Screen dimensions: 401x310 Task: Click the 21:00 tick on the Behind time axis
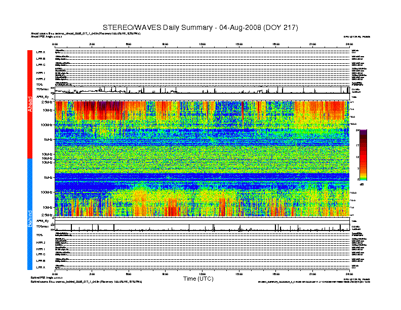pos(312,274)
